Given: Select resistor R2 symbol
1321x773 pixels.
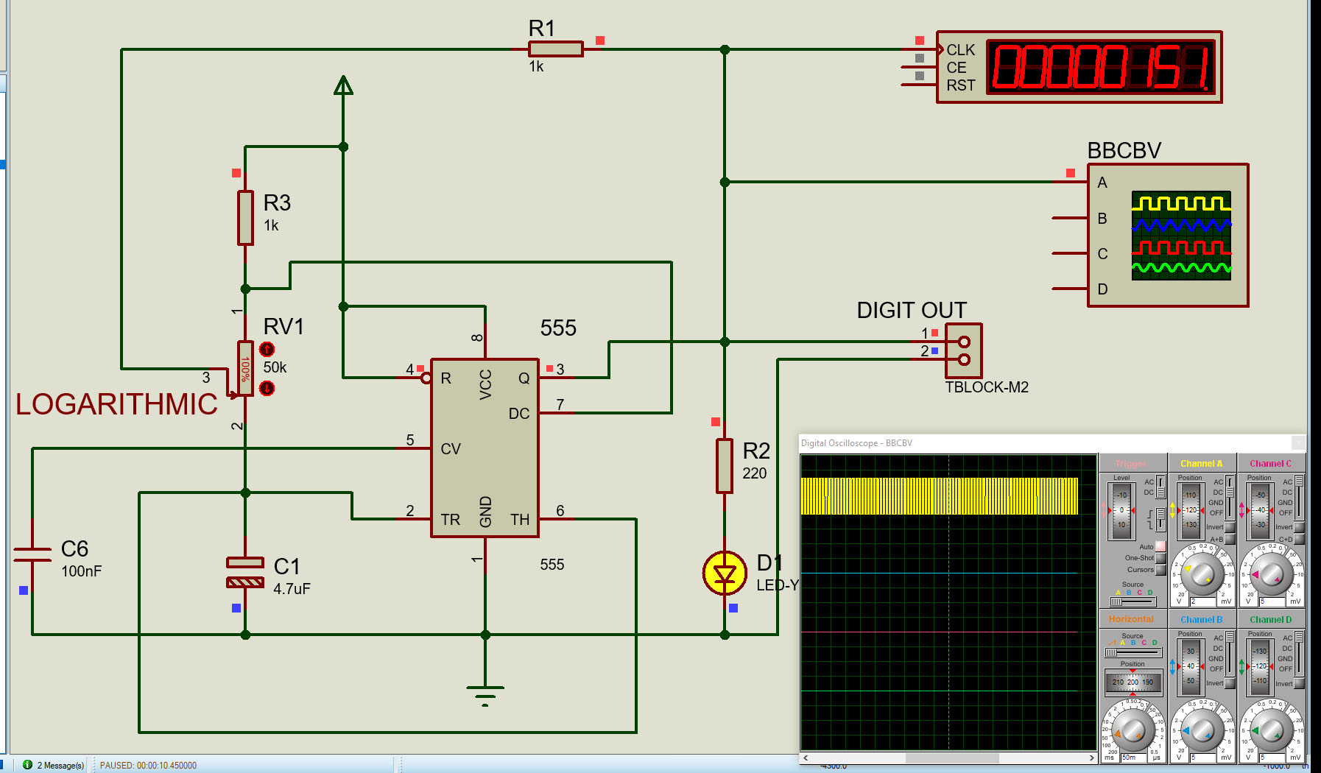Looking at the screenshot, I should (x=725, y=466).
